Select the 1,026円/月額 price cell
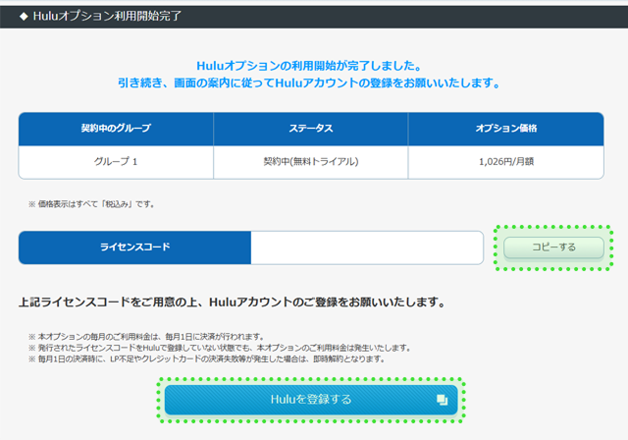This screenshot has height=440, width=628. pyautogui.click(x=506, y=162)
